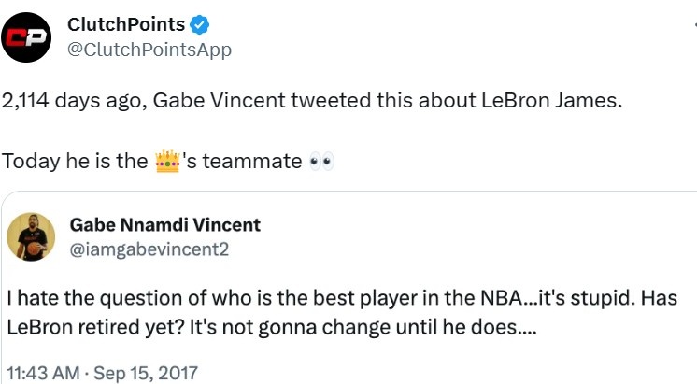The image size is (697, 384).
Task: Open the ClutchPoints display name profile
Action: click(126, 24)
